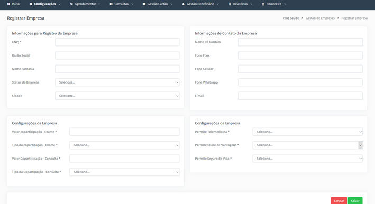This screenshot has width=375, height=204.
Task: Open the Gestão Beneficiário menu
Action: tap(200, 4)
